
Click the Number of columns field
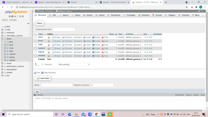tap(102, 85)
